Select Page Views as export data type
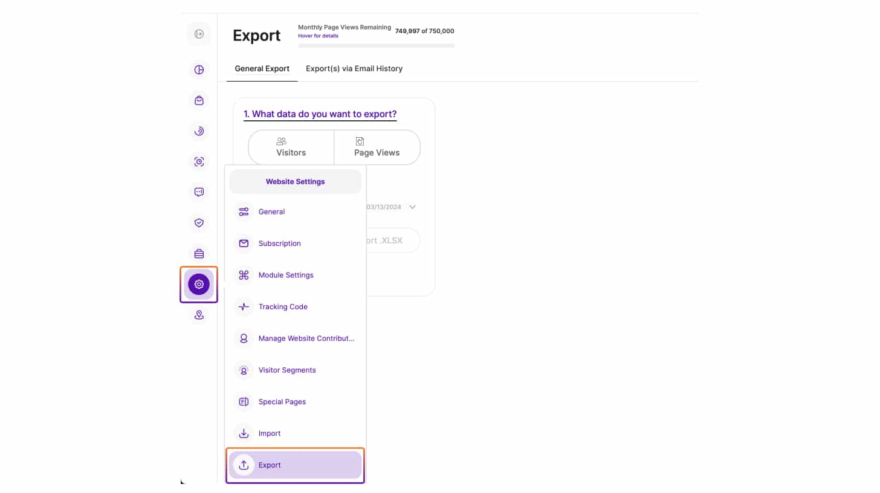 coord(377,147)
